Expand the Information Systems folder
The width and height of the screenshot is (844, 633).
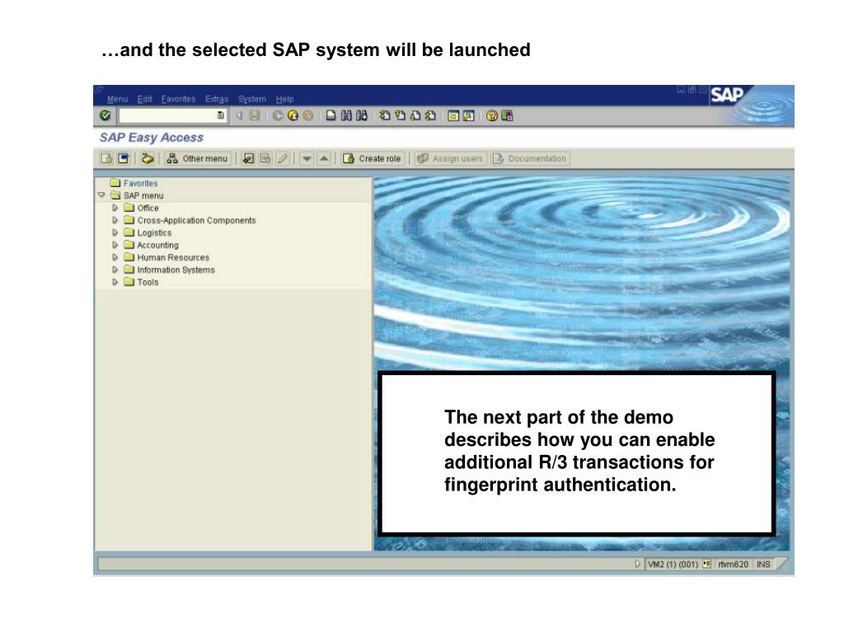115,270
